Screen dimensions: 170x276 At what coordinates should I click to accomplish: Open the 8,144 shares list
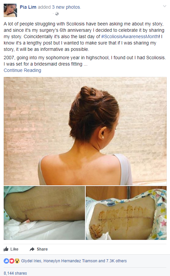[15, 273]
